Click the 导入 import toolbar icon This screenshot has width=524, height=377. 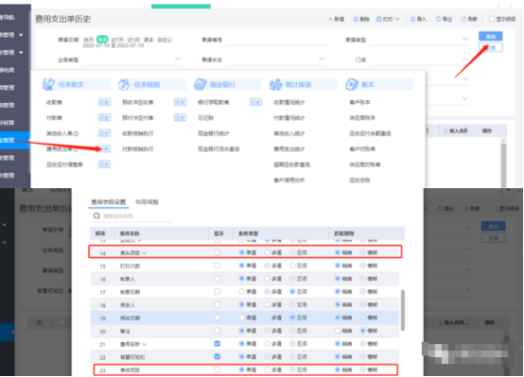[413, 19]
